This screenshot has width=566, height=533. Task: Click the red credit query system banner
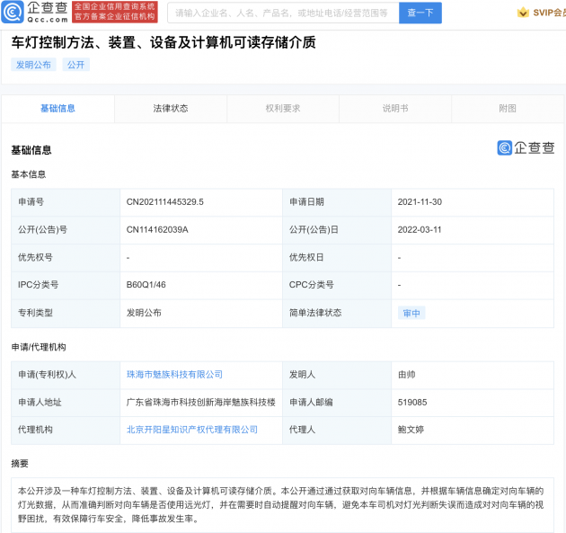[115, 12]
